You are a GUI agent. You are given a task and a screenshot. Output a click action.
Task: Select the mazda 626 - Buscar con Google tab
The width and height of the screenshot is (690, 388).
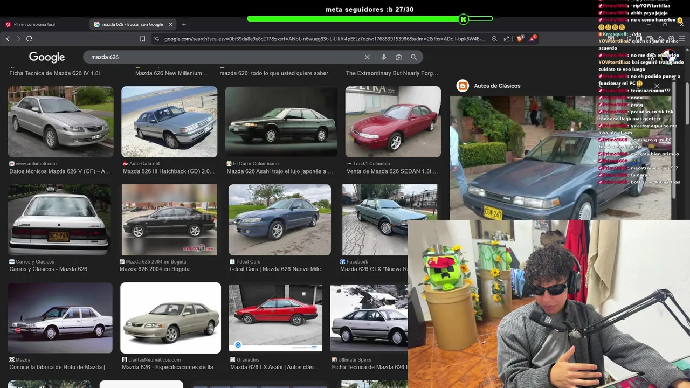(x=133, y=24)
